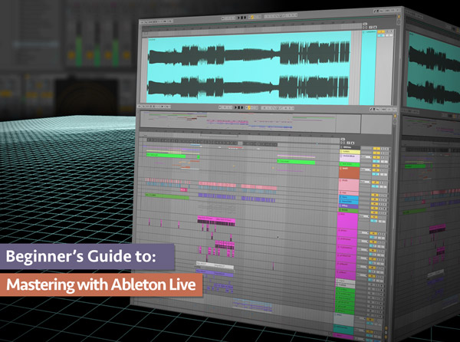Click the magenta MIDI clip block in the lower arrangement
Image resolution: width=460 pixels, height=342 pixels.
(x=214, y=221)
